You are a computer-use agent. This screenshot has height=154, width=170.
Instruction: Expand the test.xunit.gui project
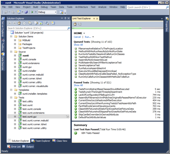point(15,117)
